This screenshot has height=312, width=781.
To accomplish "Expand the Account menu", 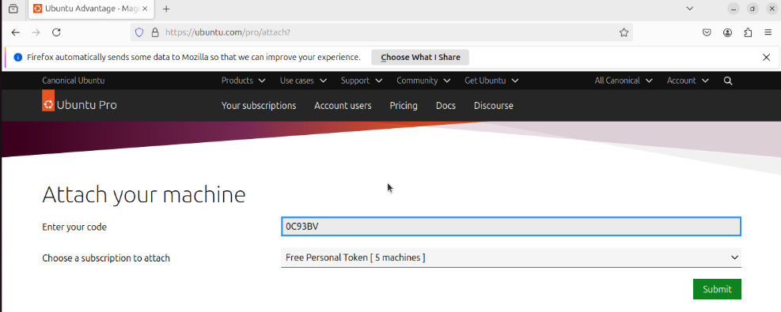I will [688, 81].
